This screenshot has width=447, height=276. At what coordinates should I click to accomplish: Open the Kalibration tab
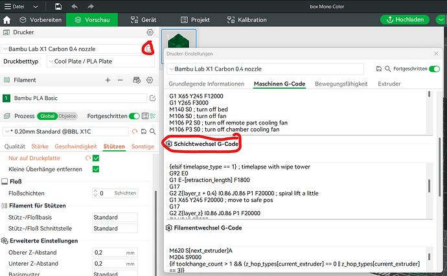[x=247, y=20]
